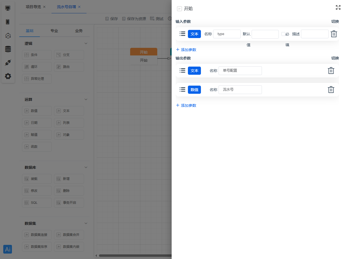Delete the 单号配置 output parameter
The width and height of the screenshot is (343, 259).
[331, 71]
